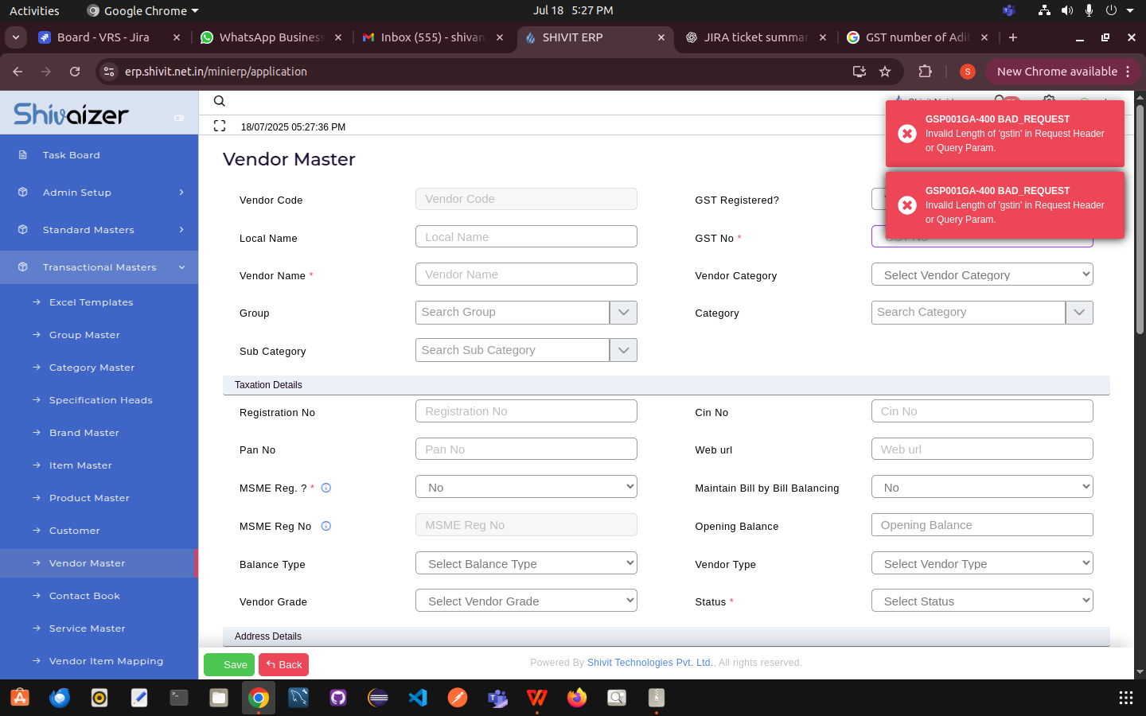
Task: Open the Select Vendor Category dropdown
Action: tap(982, 274)
